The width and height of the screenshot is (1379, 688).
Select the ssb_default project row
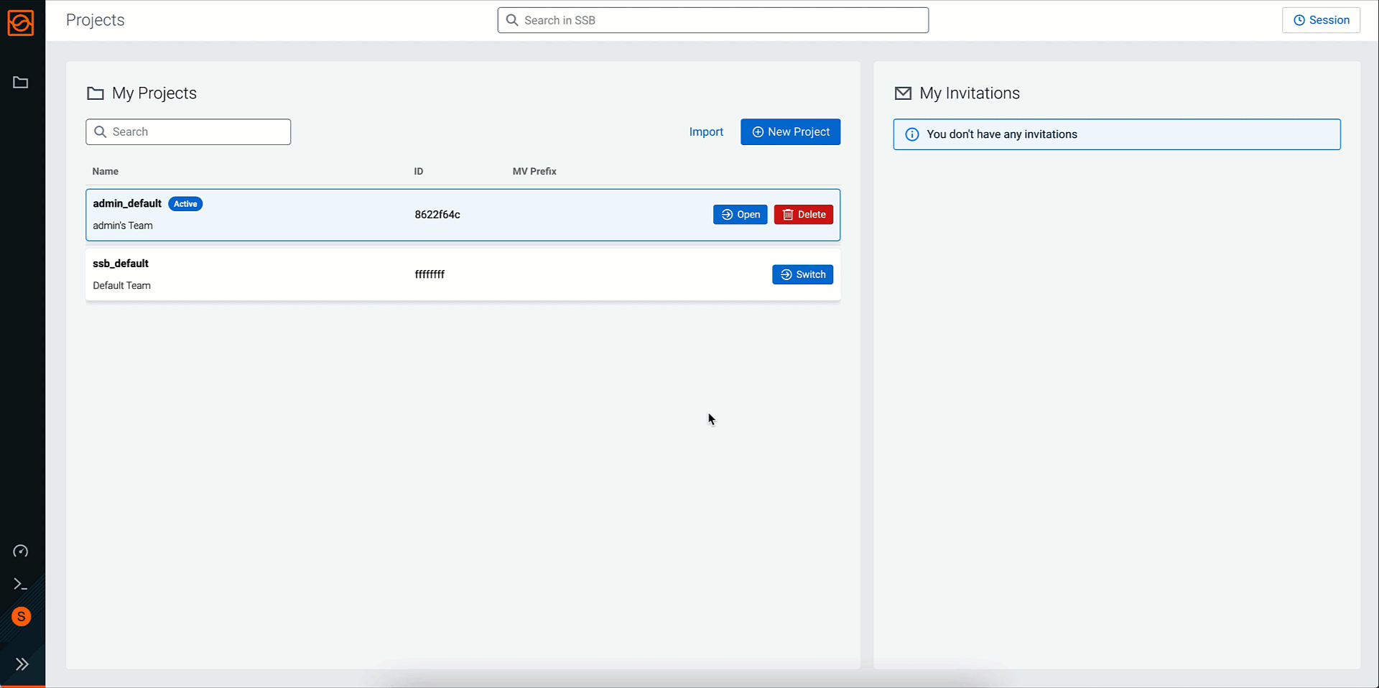pyautogui.click(x=287, y=274)
